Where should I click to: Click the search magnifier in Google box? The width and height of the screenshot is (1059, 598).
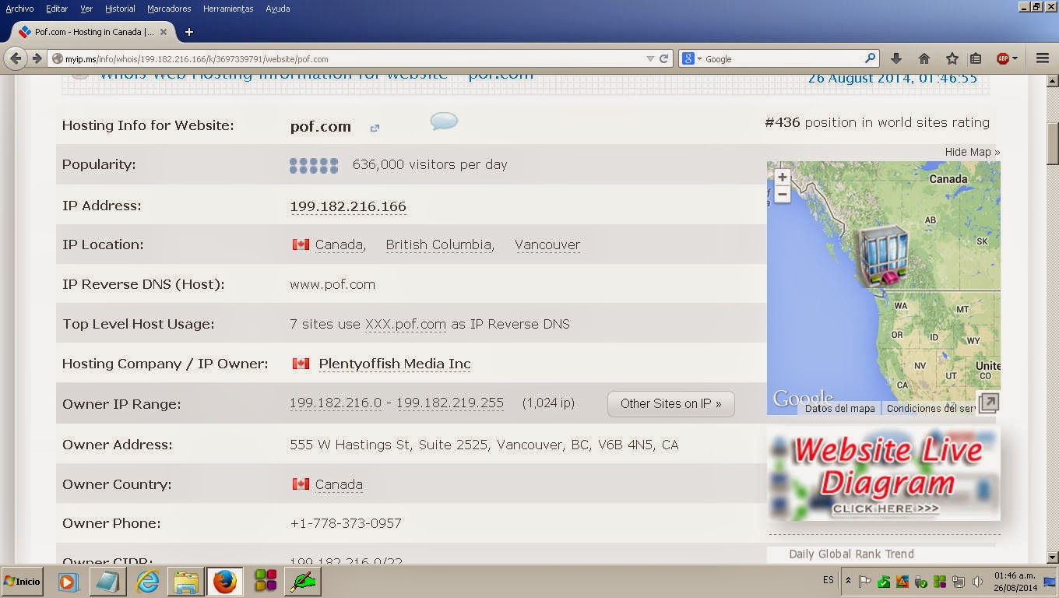coord(871,58)
